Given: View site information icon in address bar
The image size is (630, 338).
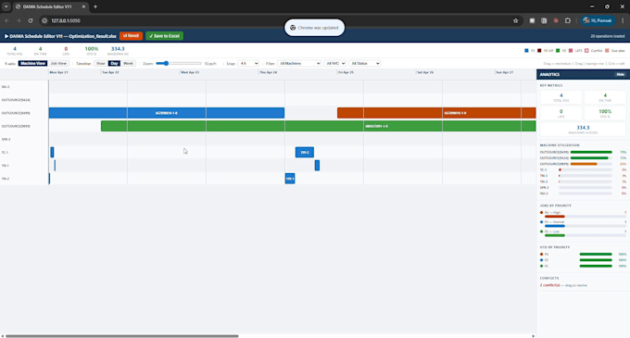Looking at the screenshot, I should click(44, 20).
